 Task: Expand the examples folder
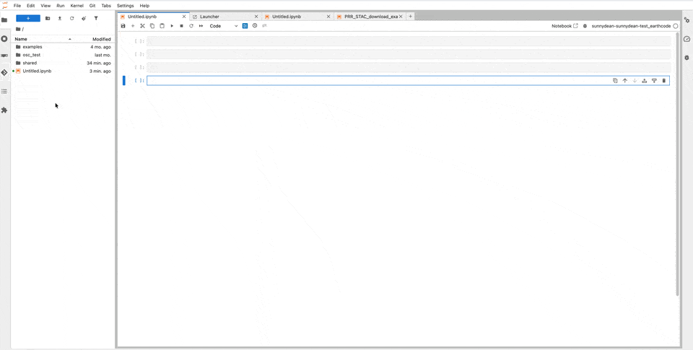coord(32,47)
